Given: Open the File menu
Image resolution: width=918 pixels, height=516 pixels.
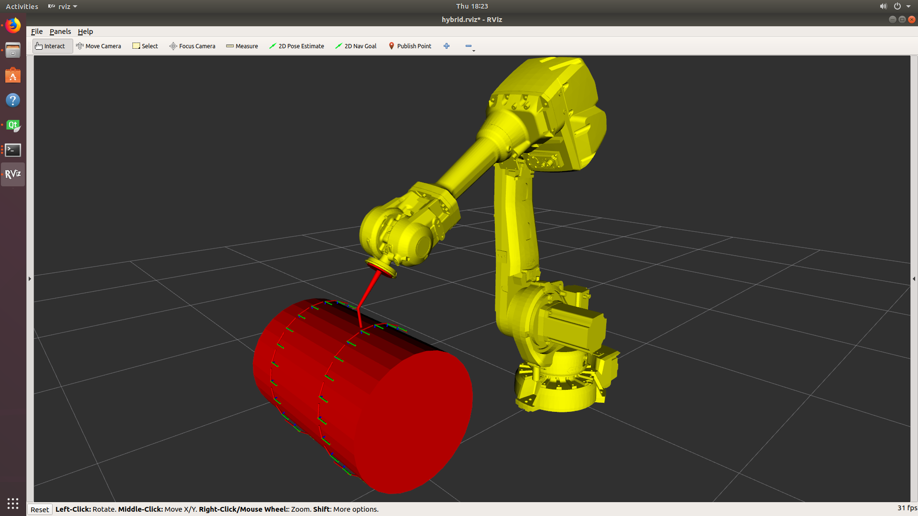Looking at the screenshot, I should [37, 32].
